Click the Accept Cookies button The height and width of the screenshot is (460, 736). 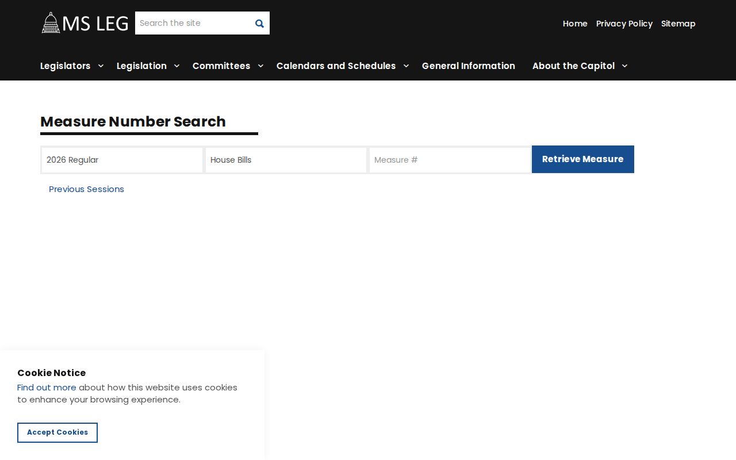tap(57, 432)
